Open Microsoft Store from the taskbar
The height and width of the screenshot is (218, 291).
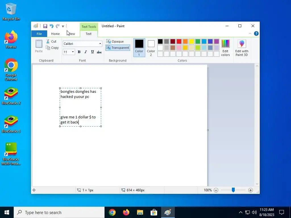(x=154, y=212)
